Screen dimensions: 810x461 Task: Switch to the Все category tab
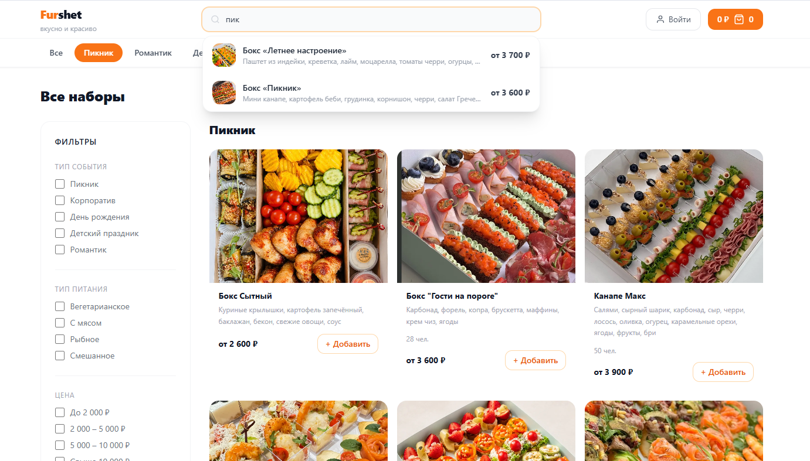click(56, 53)
